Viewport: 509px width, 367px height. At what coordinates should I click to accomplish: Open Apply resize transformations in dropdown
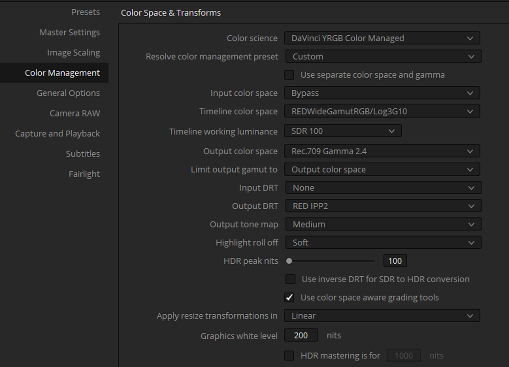tap(382, 316)
